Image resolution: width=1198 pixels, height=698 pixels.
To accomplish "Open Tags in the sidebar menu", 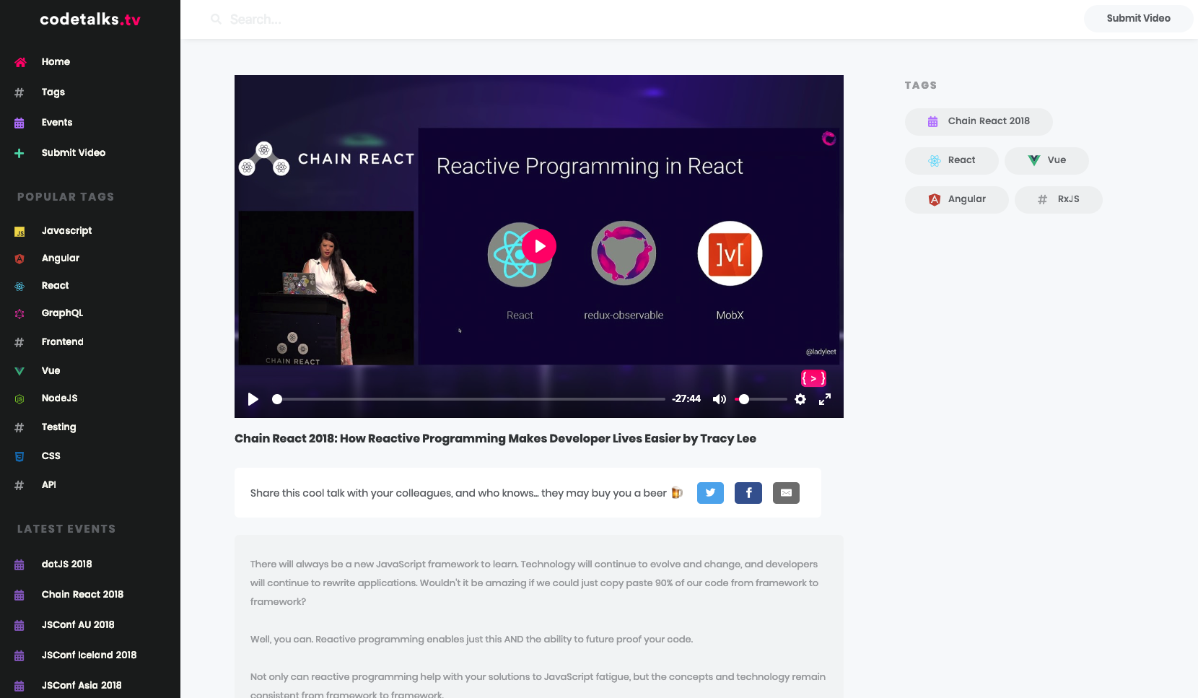I will [53, 92].
